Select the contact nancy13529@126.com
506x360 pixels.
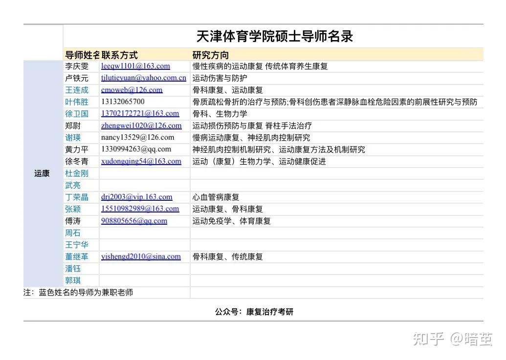click(138, 137)
